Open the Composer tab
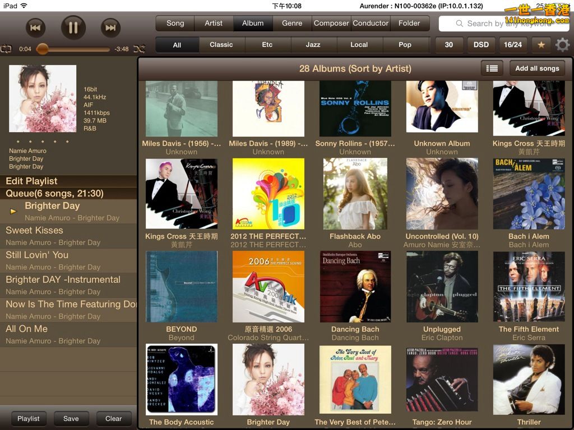This screenshot has height=430, width=574. (x=331, y=24)
